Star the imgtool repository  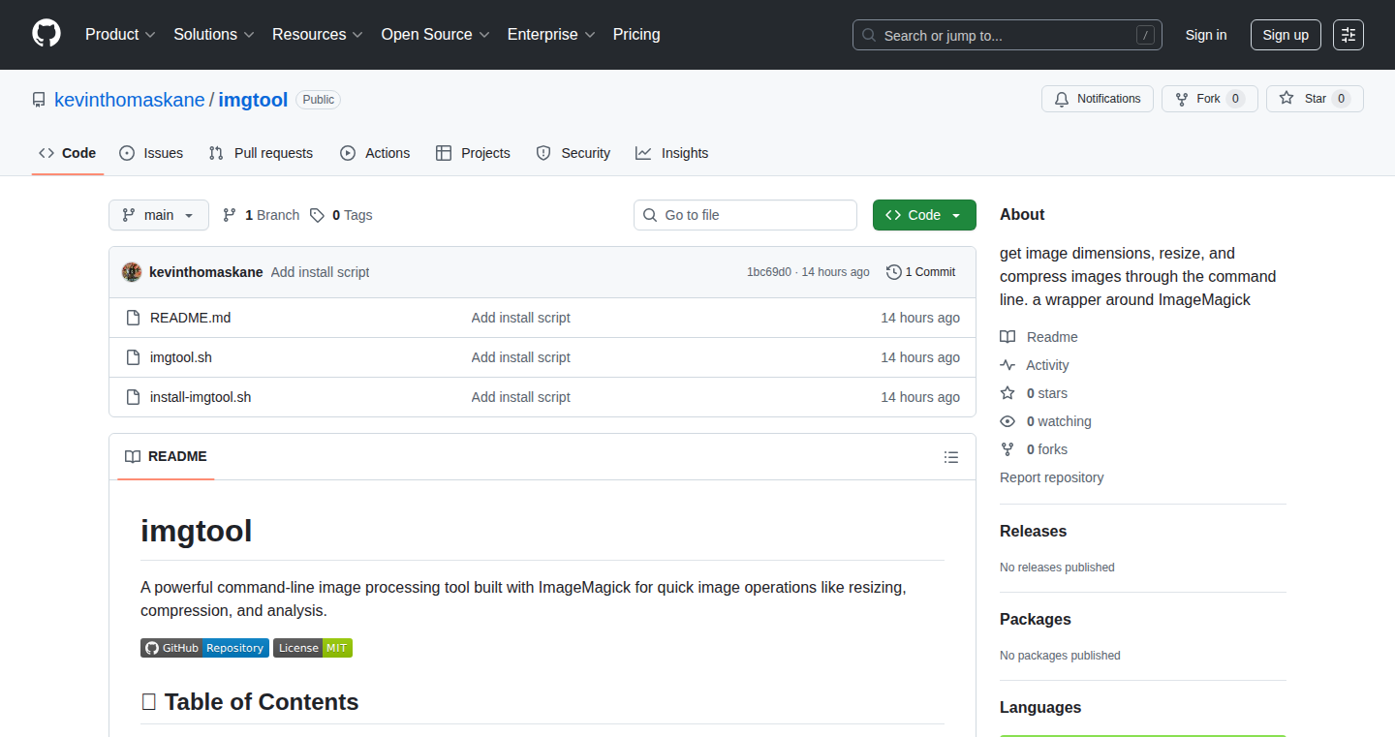[1315, 99]
